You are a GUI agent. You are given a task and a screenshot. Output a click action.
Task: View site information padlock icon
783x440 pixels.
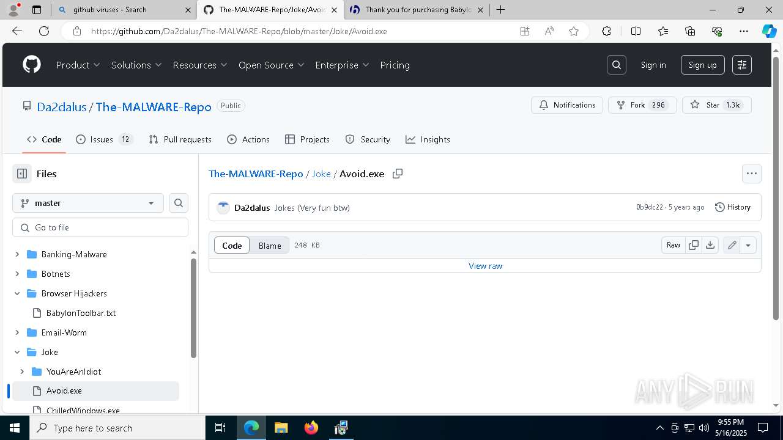[x=76, y=31]
